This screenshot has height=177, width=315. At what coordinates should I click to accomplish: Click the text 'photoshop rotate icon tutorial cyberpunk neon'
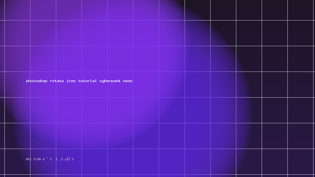tap(79, 81)
